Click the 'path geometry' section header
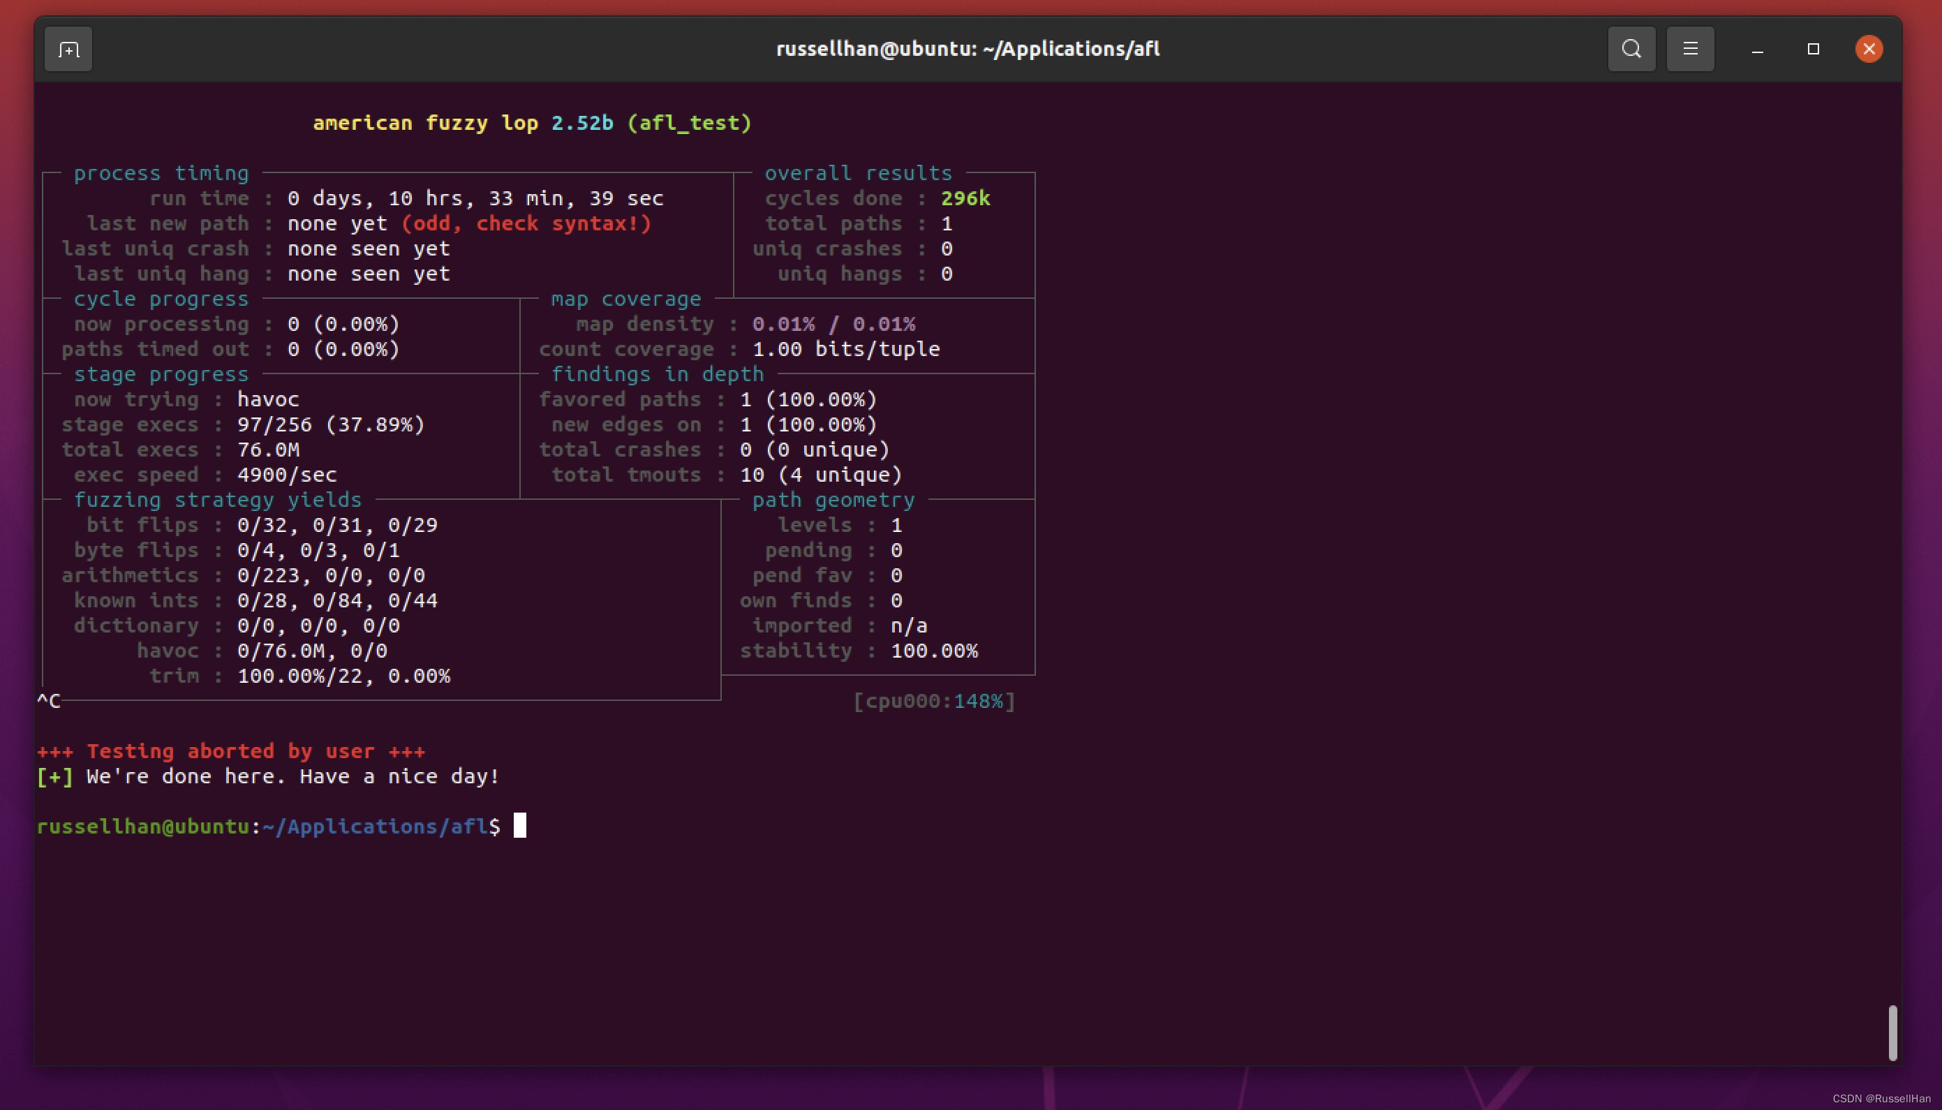The image size is (1942, 1110). [833, 500]
